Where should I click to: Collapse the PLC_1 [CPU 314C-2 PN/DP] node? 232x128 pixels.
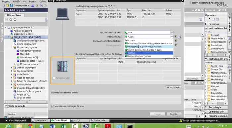click(9, 37)
